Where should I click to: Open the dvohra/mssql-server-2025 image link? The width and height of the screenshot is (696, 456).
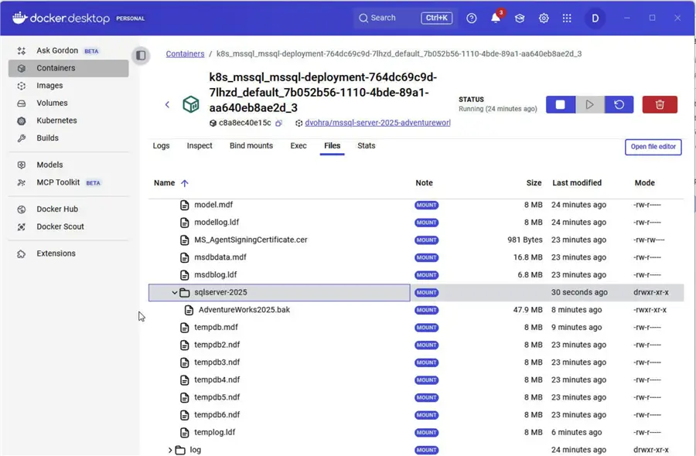pos(377,123)
